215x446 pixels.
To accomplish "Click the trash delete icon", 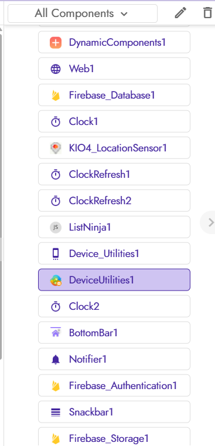I will [x=208, y=13].
